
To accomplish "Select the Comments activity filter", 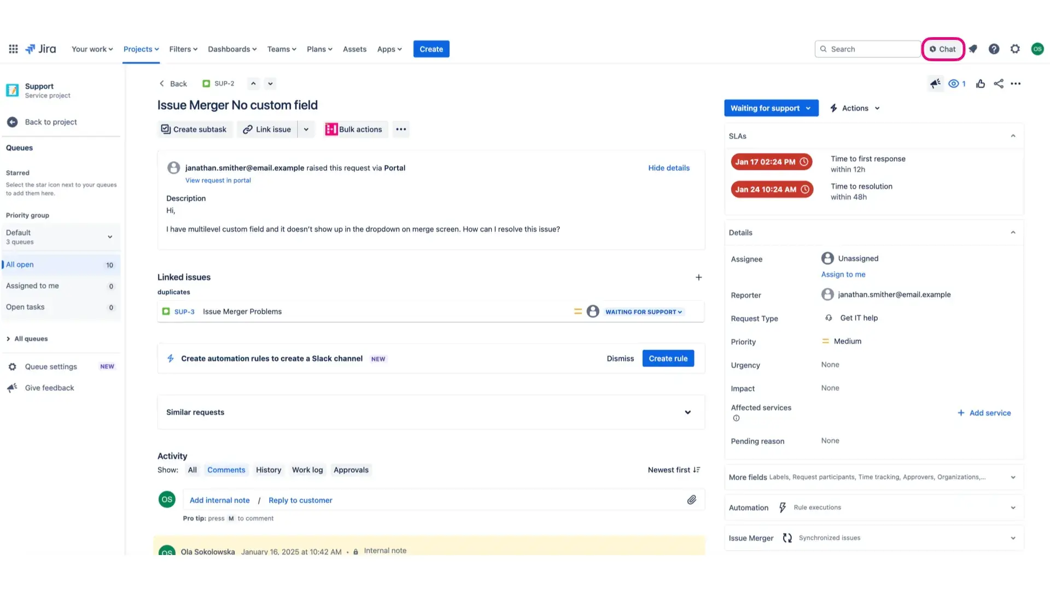I will pyautogui.click(x=226, y=470).
